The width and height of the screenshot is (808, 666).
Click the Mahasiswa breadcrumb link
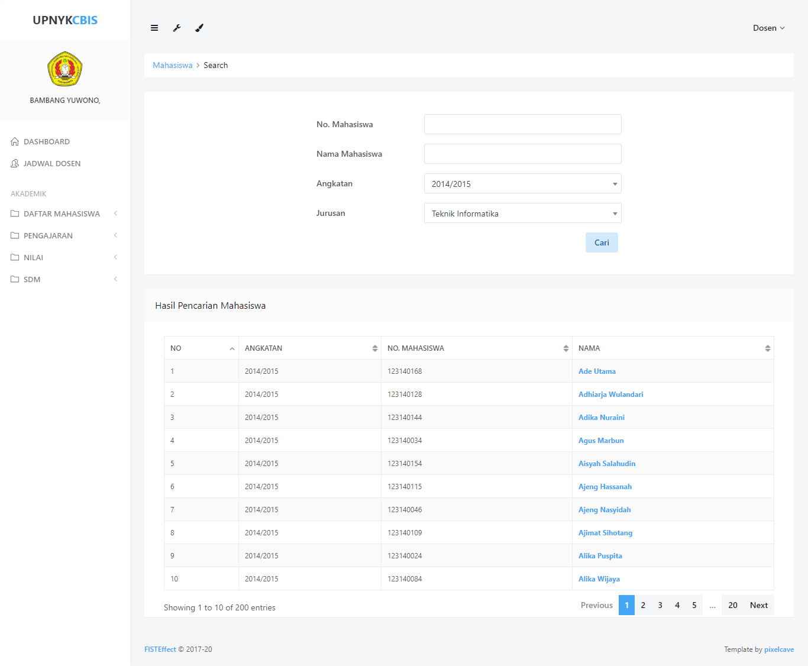[172, 65]
